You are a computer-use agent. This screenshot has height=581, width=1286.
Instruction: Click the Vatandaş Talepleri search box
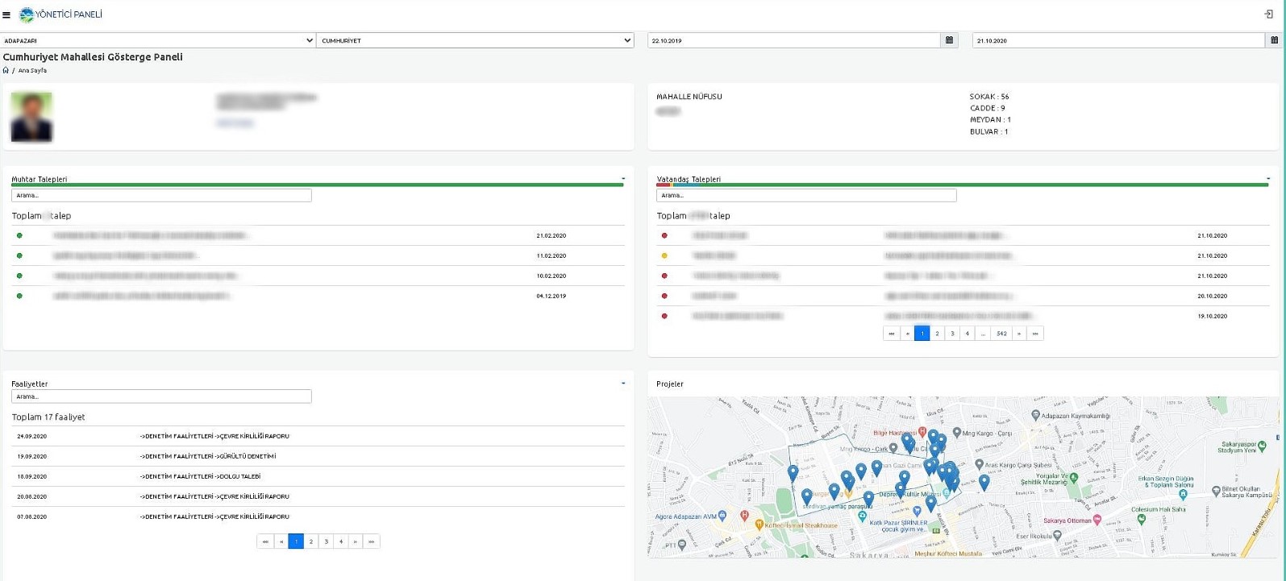[x=806, y=195]
